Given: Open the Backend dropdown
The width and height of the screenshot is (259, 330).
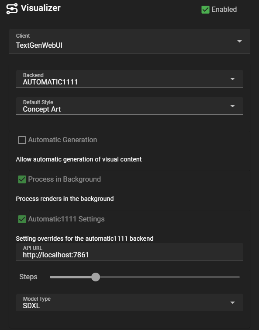Looking at the screenshot, I should pyautogui.click(x=130, y=79).
